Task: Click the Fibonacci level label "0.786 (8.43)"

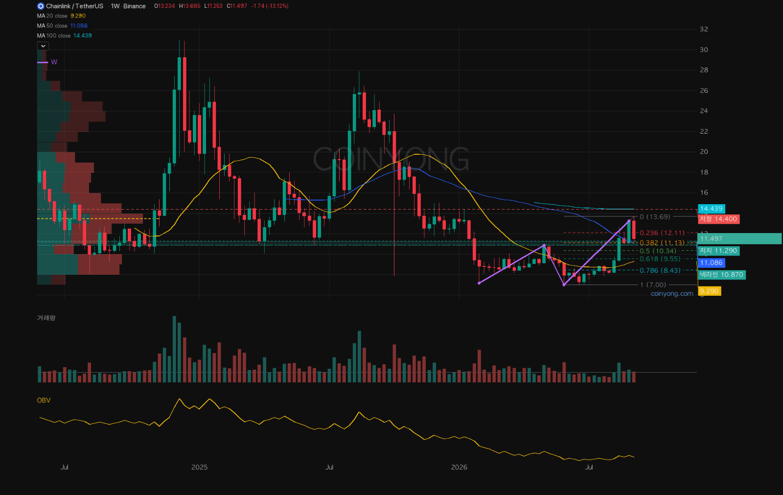Action: (660, 271)
